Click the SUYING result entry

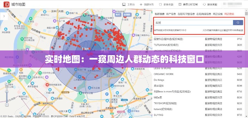[x=158, y=115]
